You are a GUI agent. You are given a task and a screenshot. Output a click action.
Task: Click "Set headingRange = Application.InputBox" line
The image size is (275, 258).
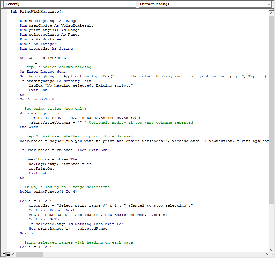click(x=143, y=76)
